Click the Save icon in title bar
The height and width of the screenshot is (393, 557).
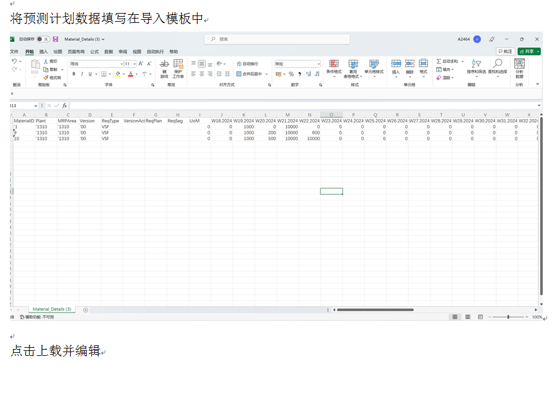pos(56,39)
